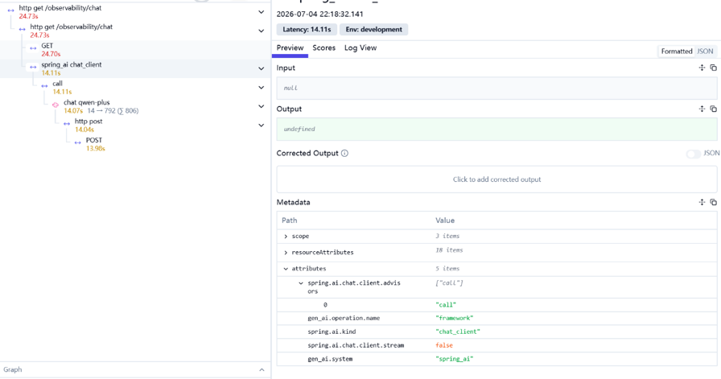Click the "3 items" scope value
Viewport: 721px width, 379px height.
coord(447,236)
